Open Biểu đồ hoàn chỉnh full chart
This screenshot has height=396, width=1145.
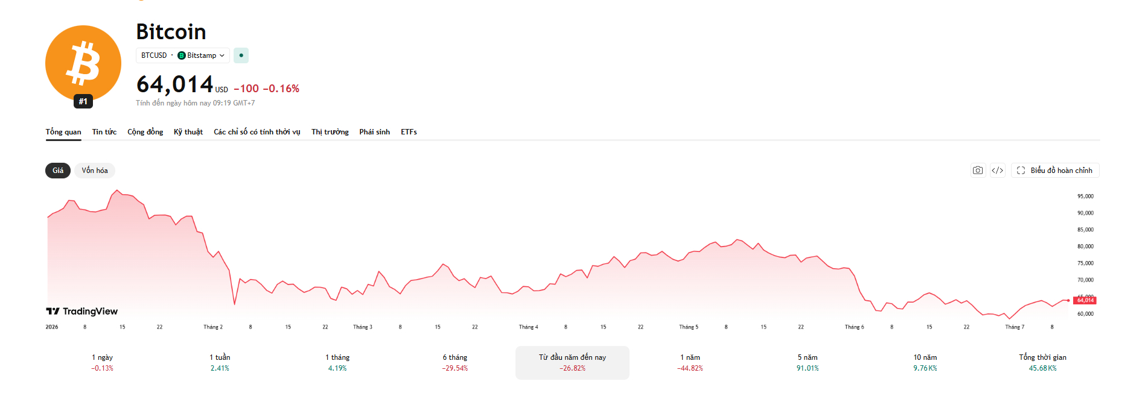pos(1056,171)
